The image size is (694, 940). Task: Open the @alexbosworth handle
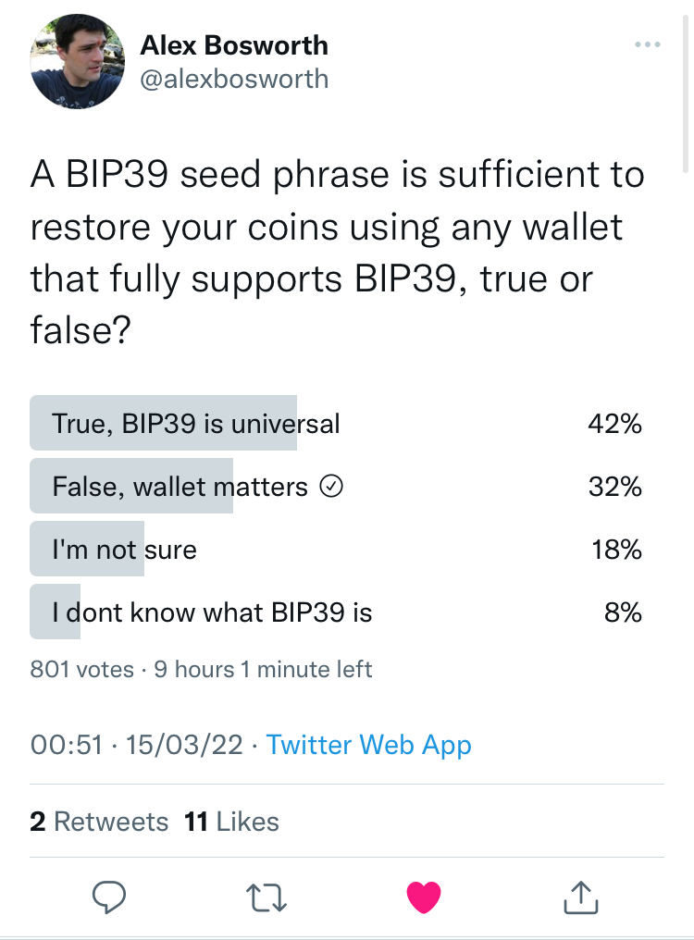(234, 80)
